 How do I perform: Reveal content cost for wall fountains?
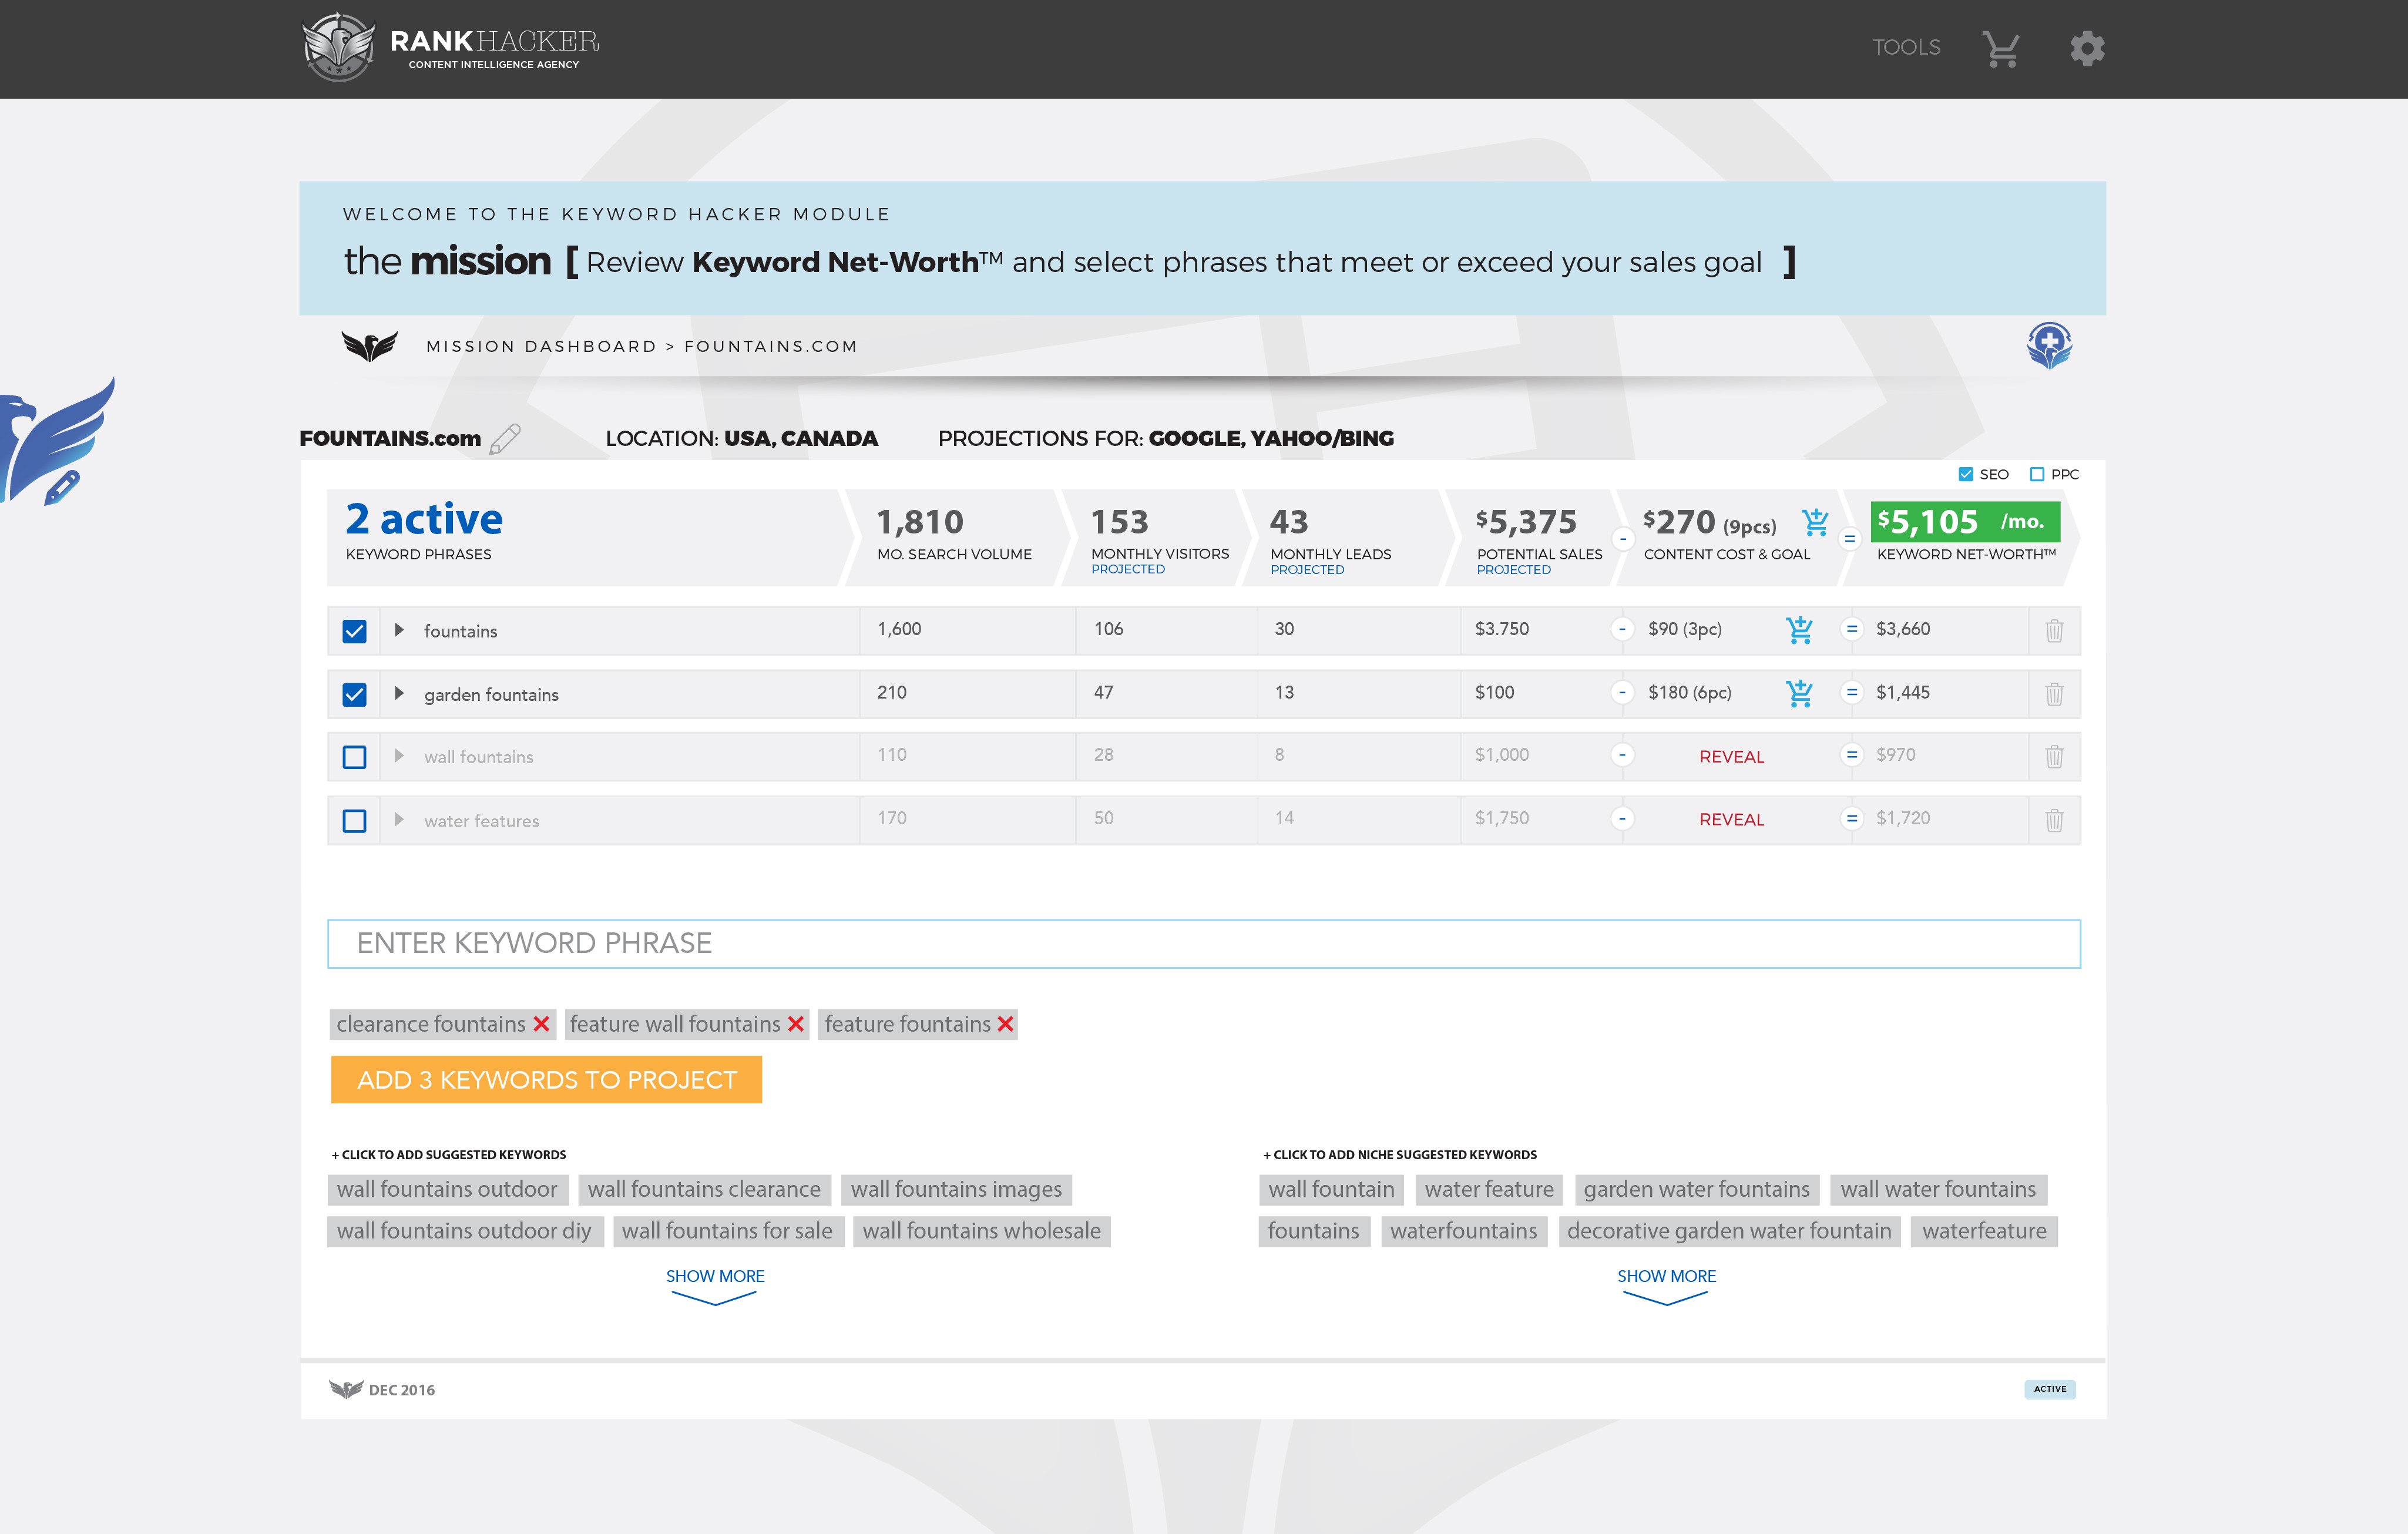pos(1731,757)
